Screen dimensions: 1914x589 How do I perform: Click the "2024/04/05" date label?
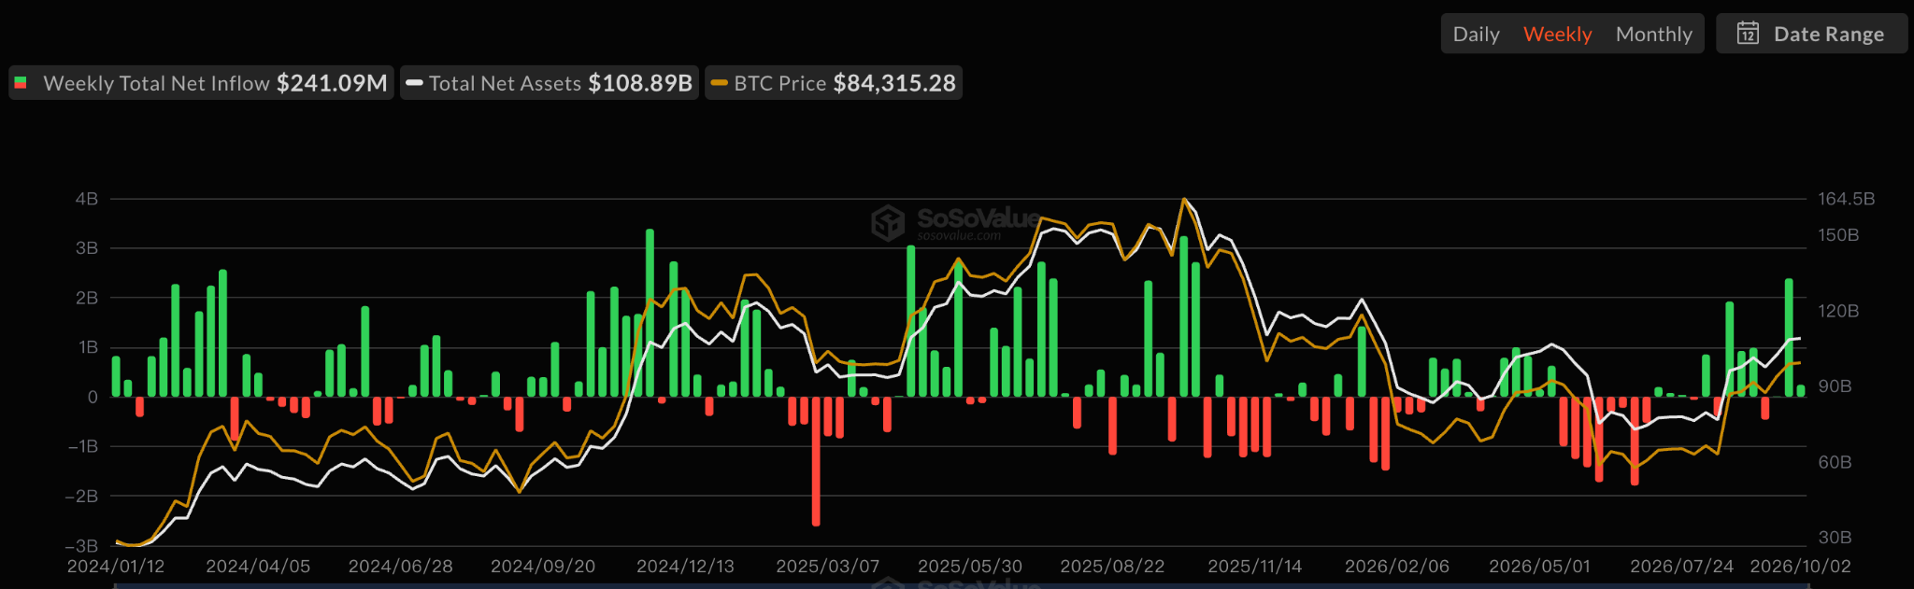[x=258, y=567]
